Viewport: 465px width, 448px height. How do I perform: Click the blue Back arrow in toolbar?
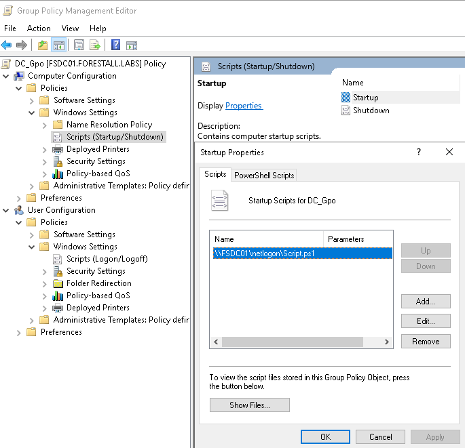tap(7, 45)
